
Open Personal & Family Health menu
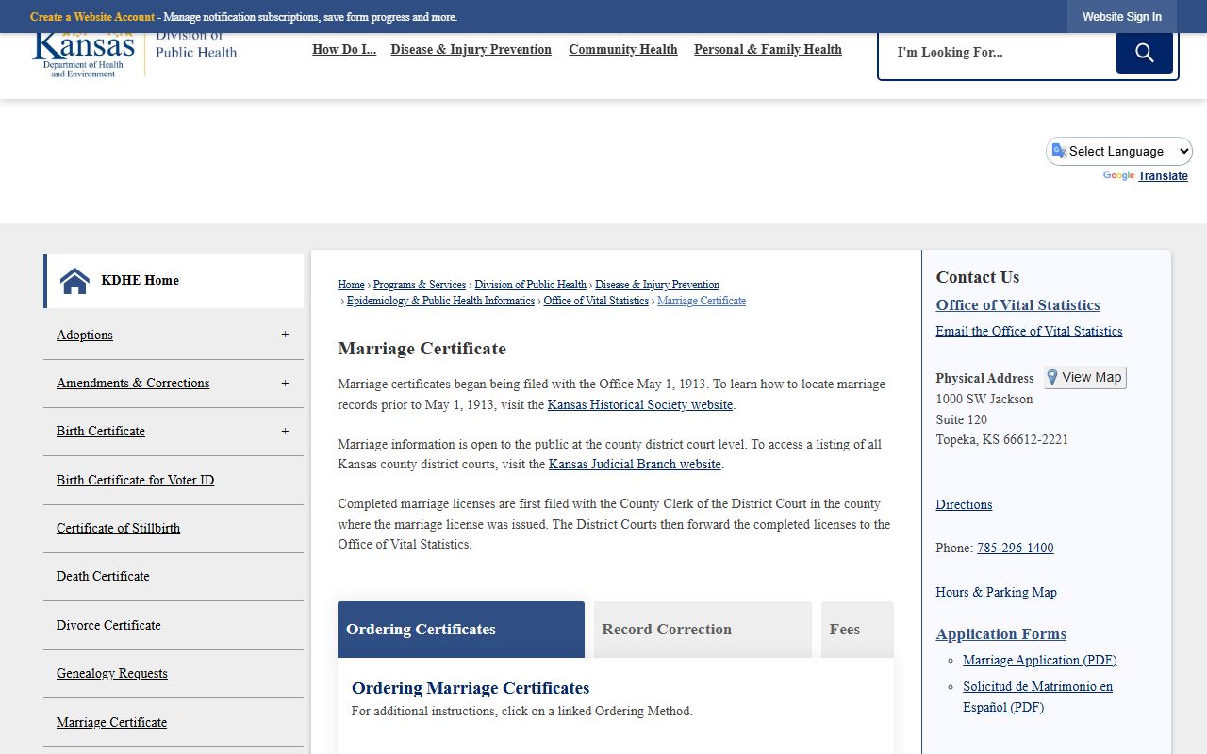(x=768, y=50)
